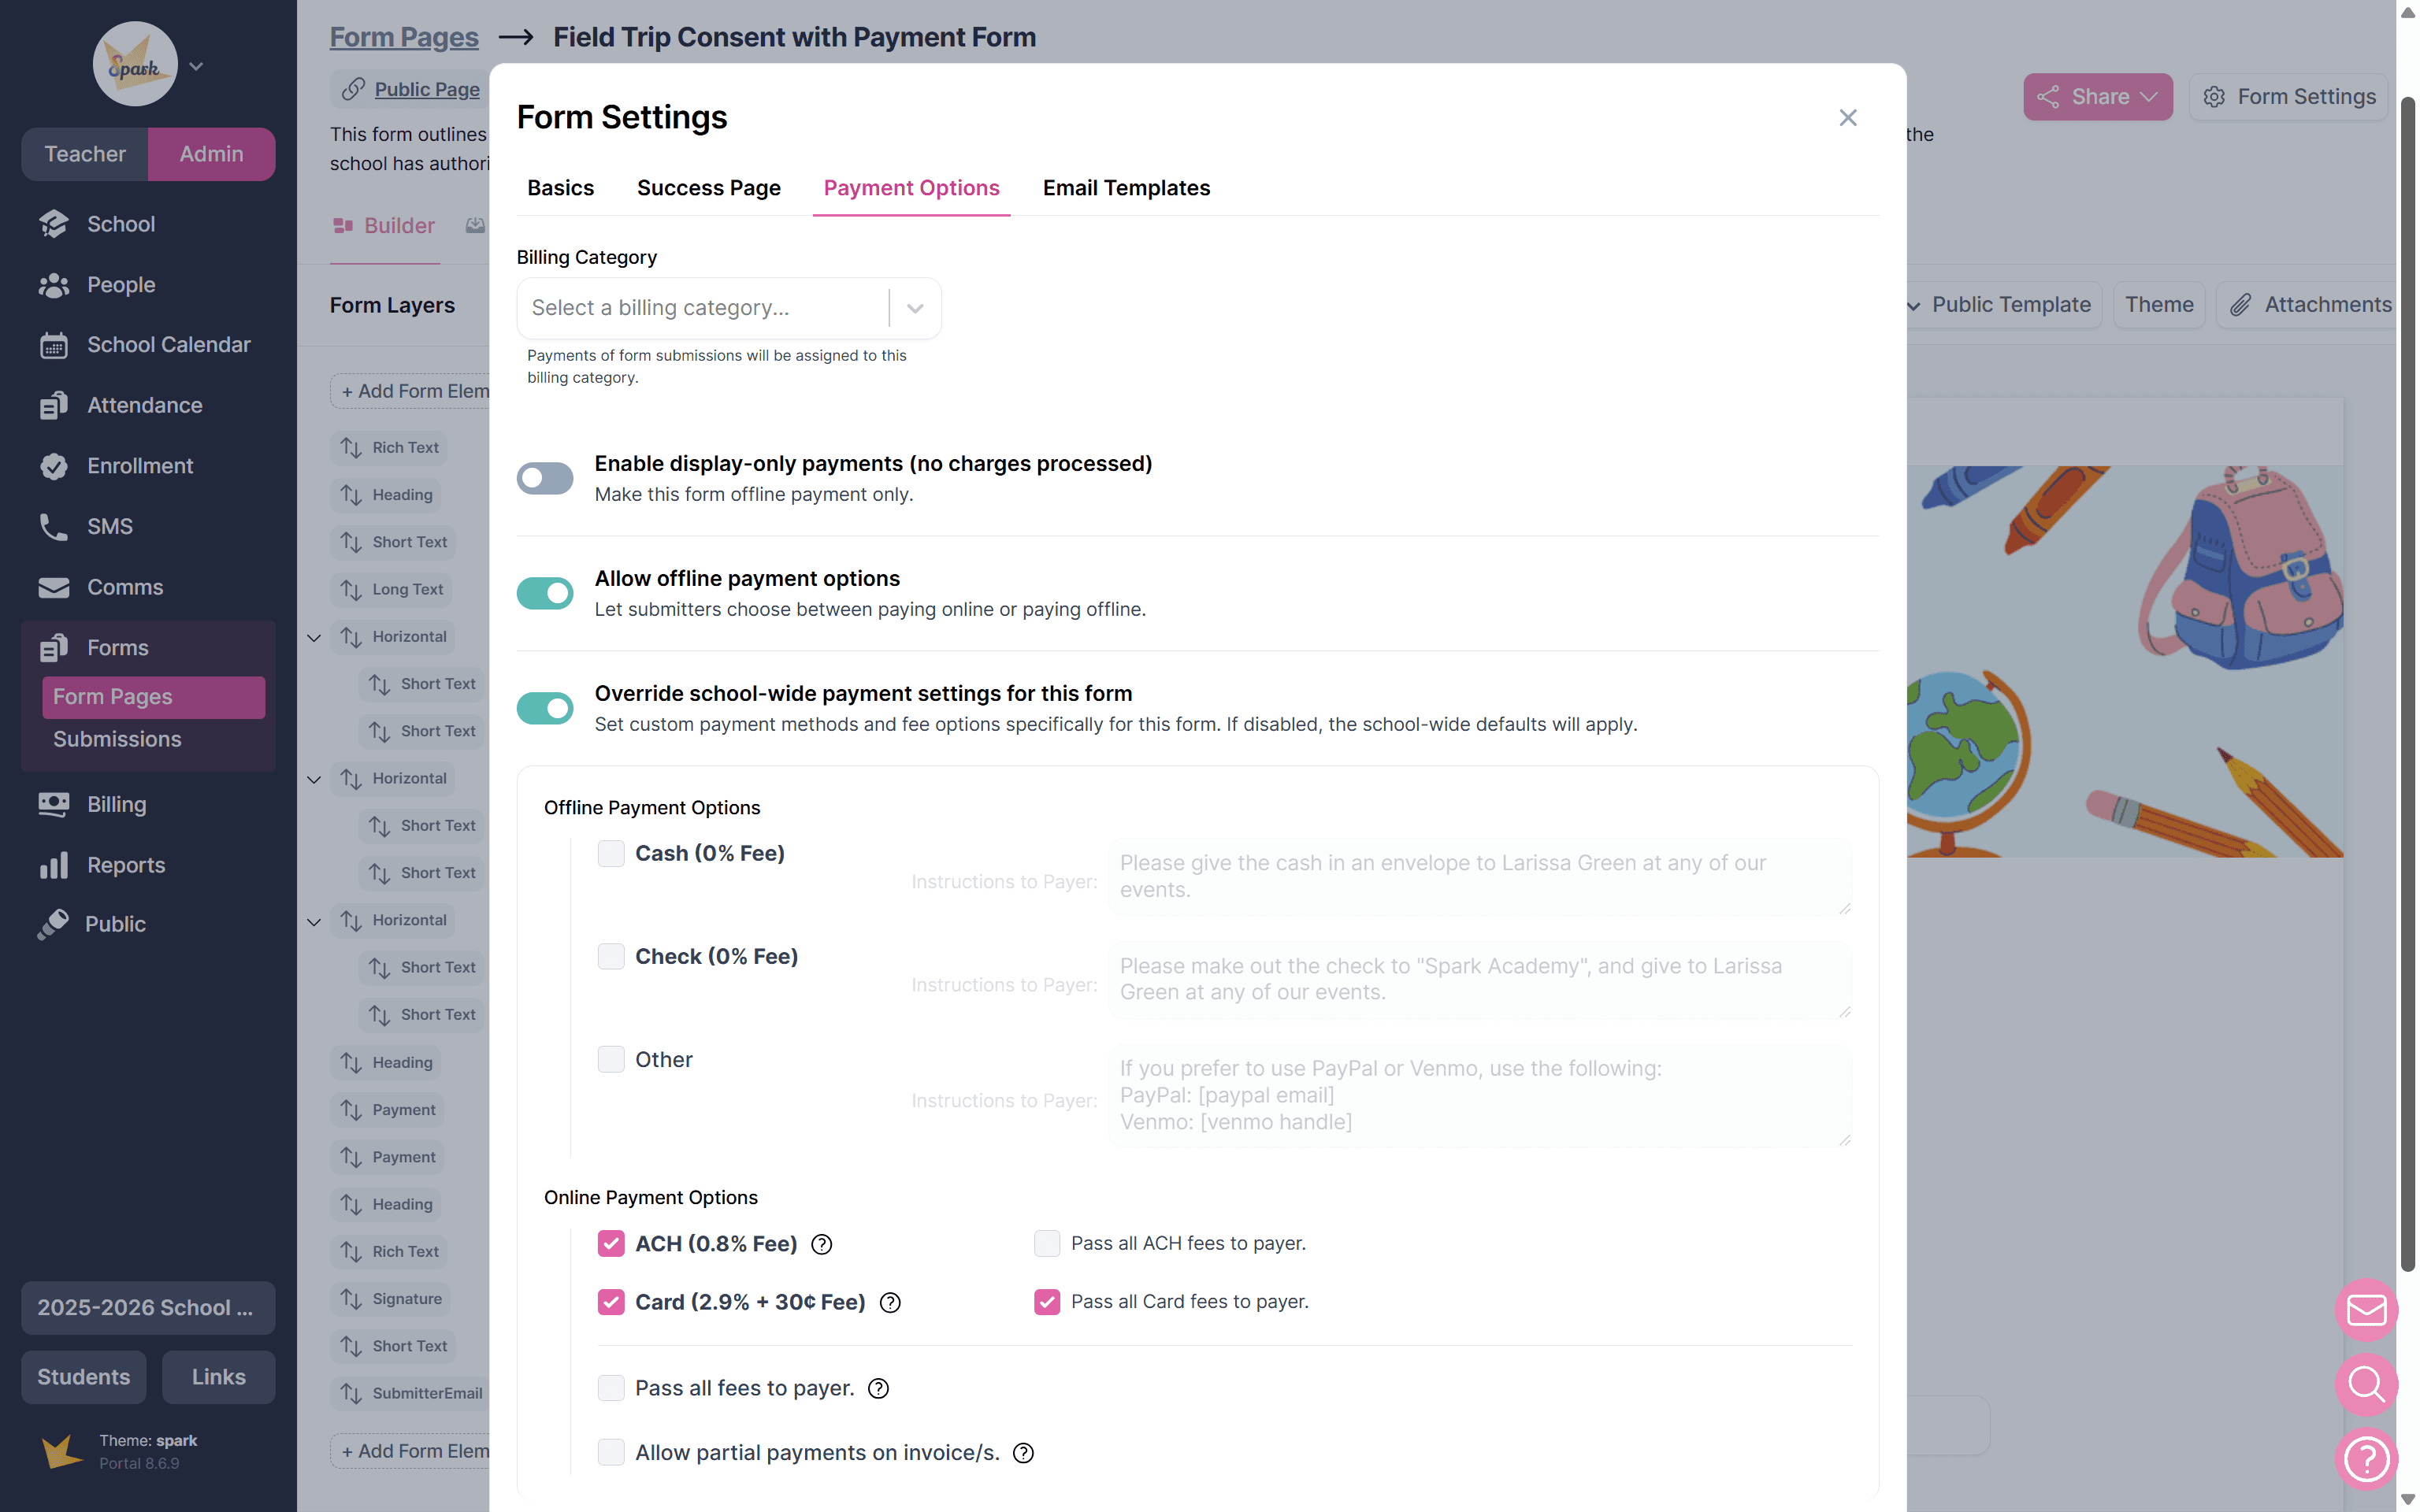This screenshot has height=1512, width=2420.
Task: Click help icon beside Pass all fees to payer
Action: click(x=879, y=1388)
